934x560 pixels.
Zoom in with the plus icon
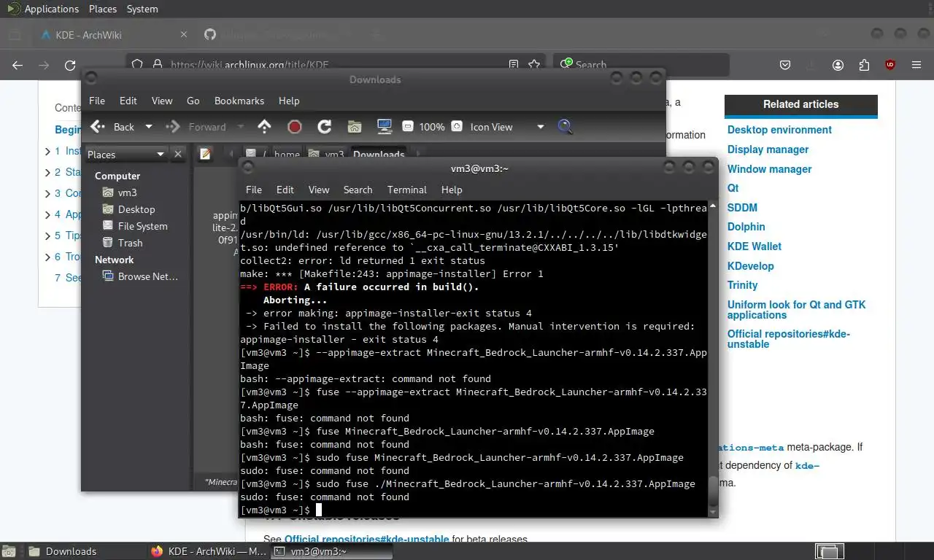pos(457,126)
